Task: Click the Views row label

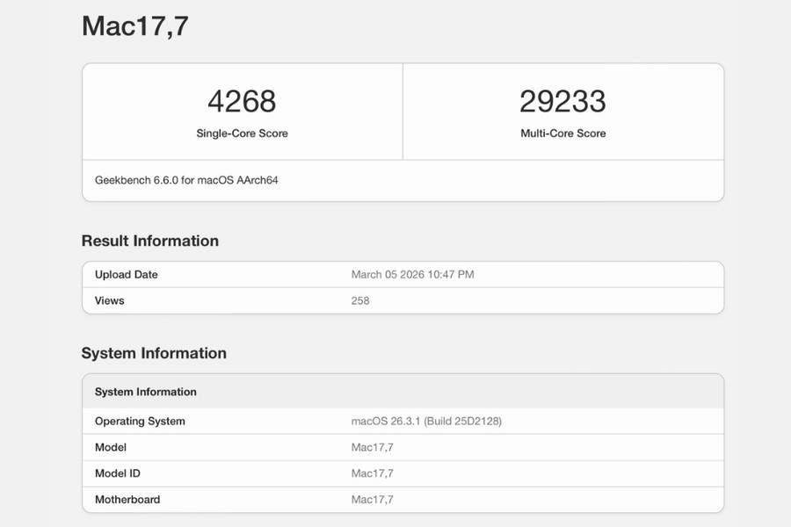Action: pos(110,301)
